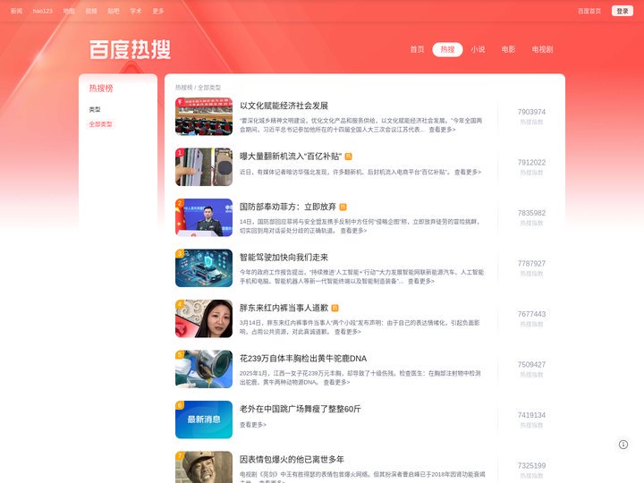644x483 pixels.
Task: Click hot index 7325199
Action: pyautogui.click(x=531, y=466)
